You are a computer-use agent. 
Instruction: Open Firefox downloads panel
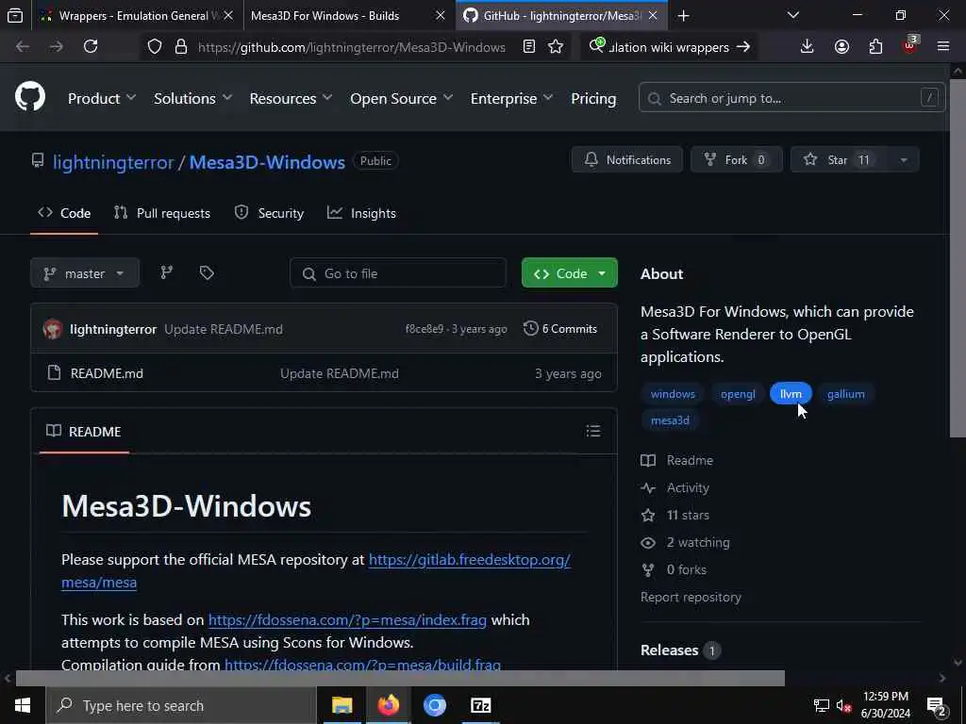click(x=808, y=46)
